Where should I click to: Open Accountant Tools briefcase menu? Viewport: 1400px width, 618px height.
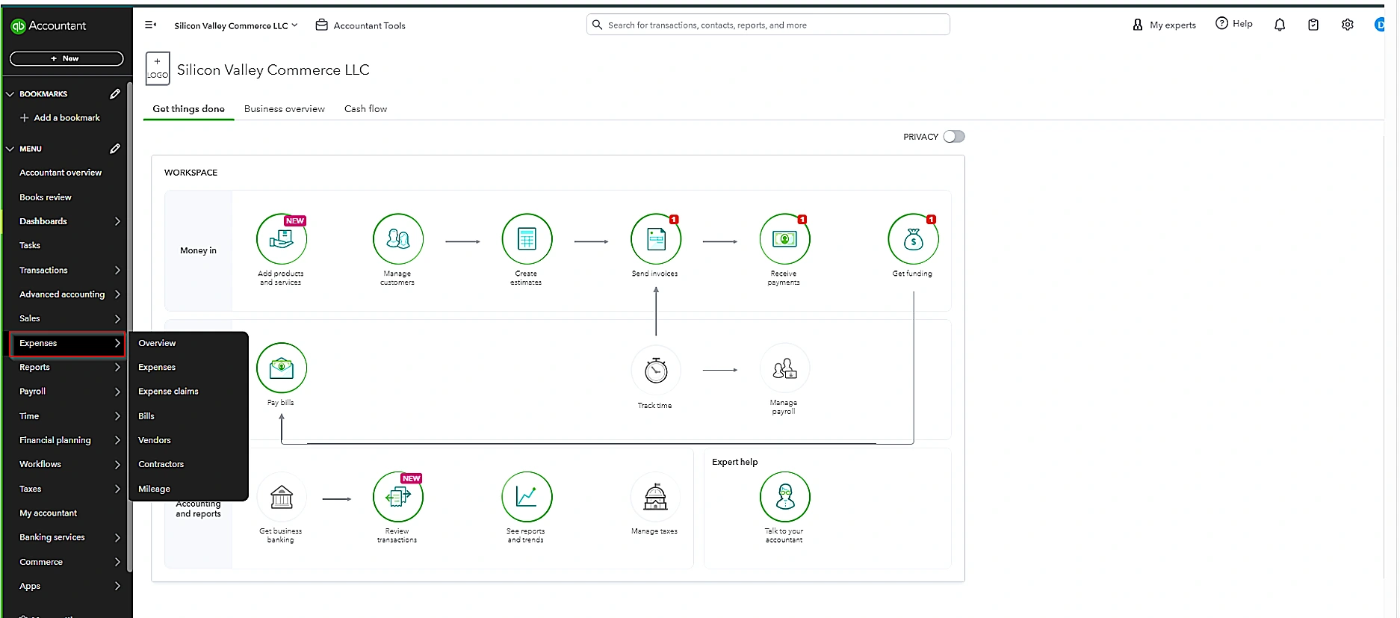361,25
